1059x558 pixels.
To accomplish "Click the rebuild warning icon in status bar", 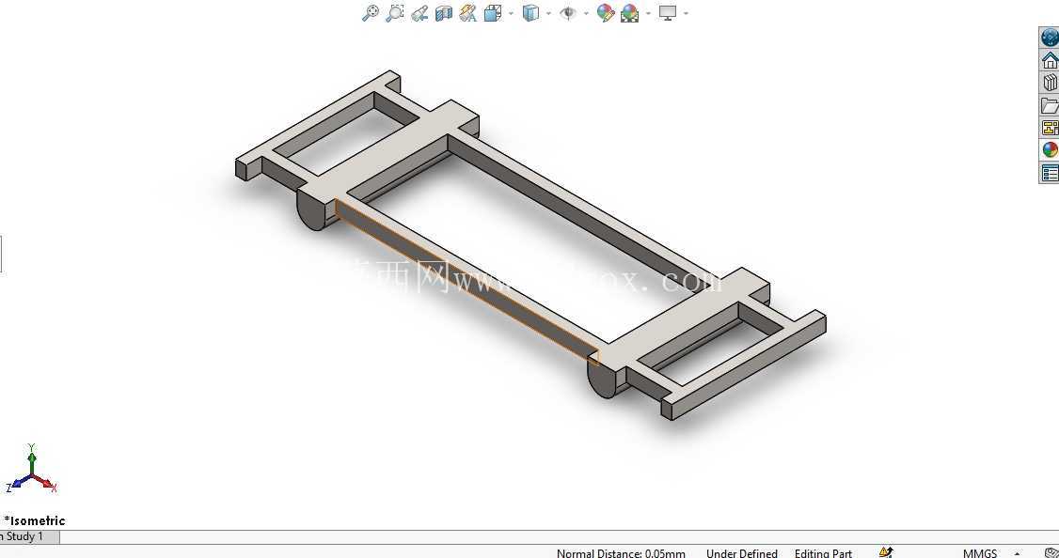I will tap(887, 552).
